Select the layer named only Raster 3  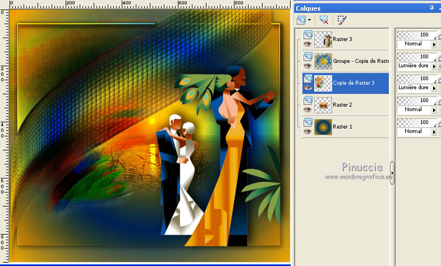342,39
